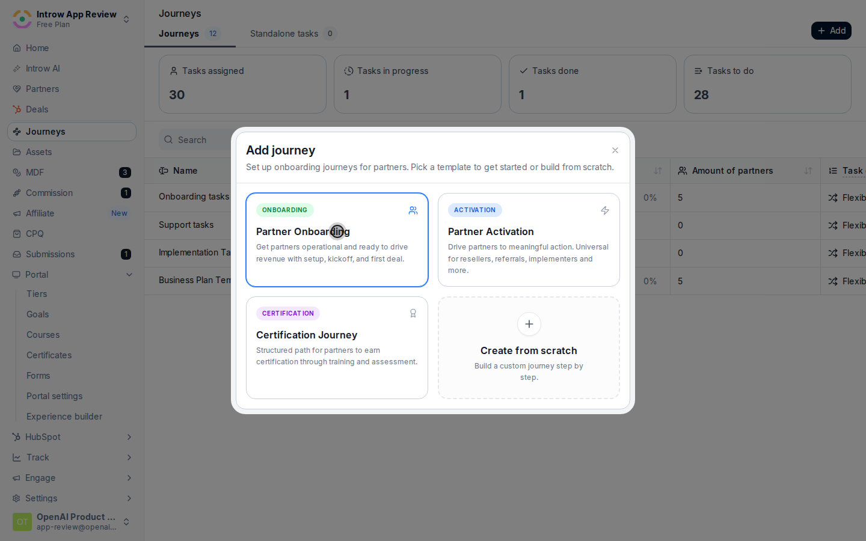Click the Home icon in the sidebar
The width and height of the screenshot is (866, 541).
click(x=17, y=48)
